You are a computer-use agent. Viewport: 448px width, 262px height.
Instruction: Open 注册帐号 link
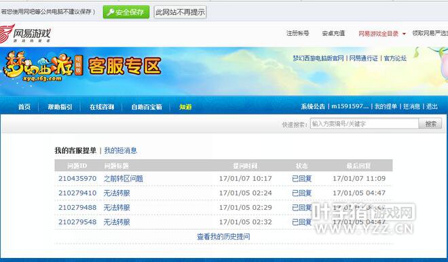click(298, 33)
